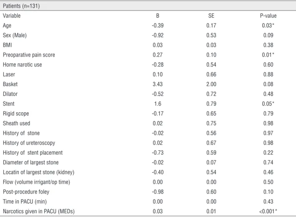The width and height of the screenshot is (296, 217).
Task: Click the Stent P-value 0.05*
Action: point(268,104)
